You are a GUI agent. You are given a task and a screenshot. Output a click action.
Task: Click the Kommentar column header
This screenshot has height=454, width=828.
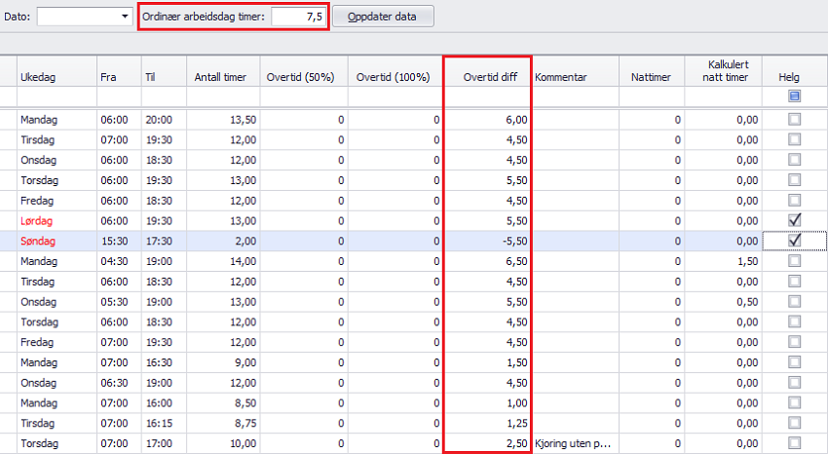[x=575, y=77]
